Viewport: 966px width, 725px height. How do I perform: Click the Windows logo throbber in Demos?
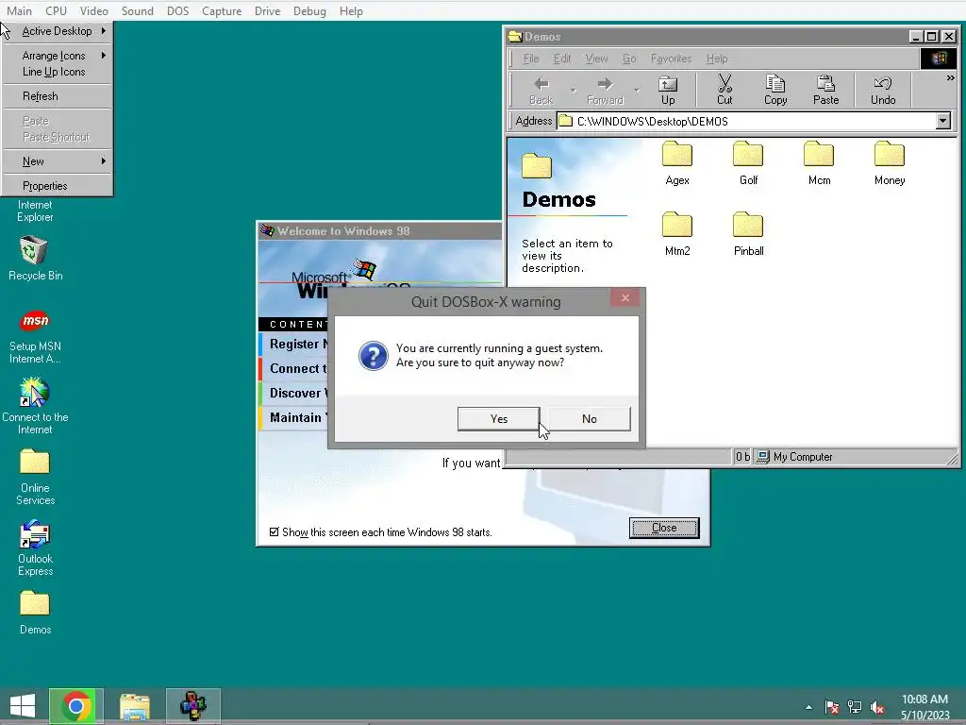pos(939,59)
